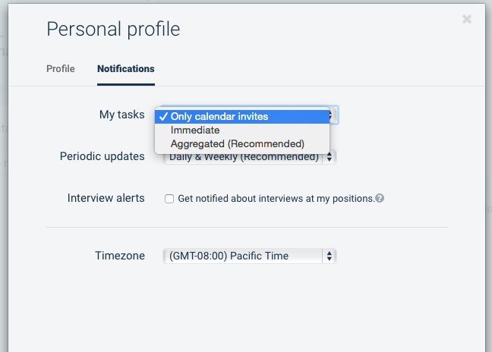492x352 pixels.
Task: Click the Periodic updates arrow stepper
Action: point(330,158)
